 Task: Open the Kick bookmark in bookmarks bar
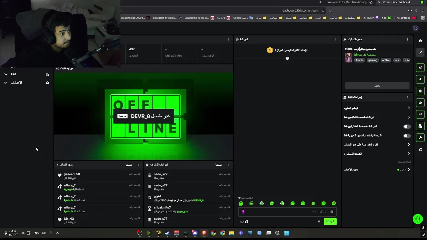[x=386, y=18]
